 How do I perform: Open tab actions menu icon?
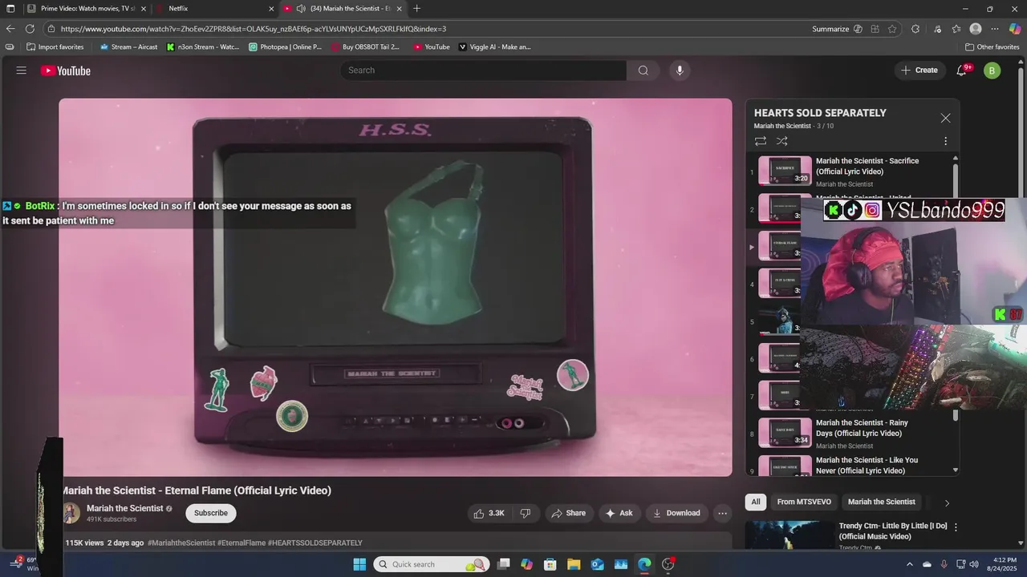[10, 8]
